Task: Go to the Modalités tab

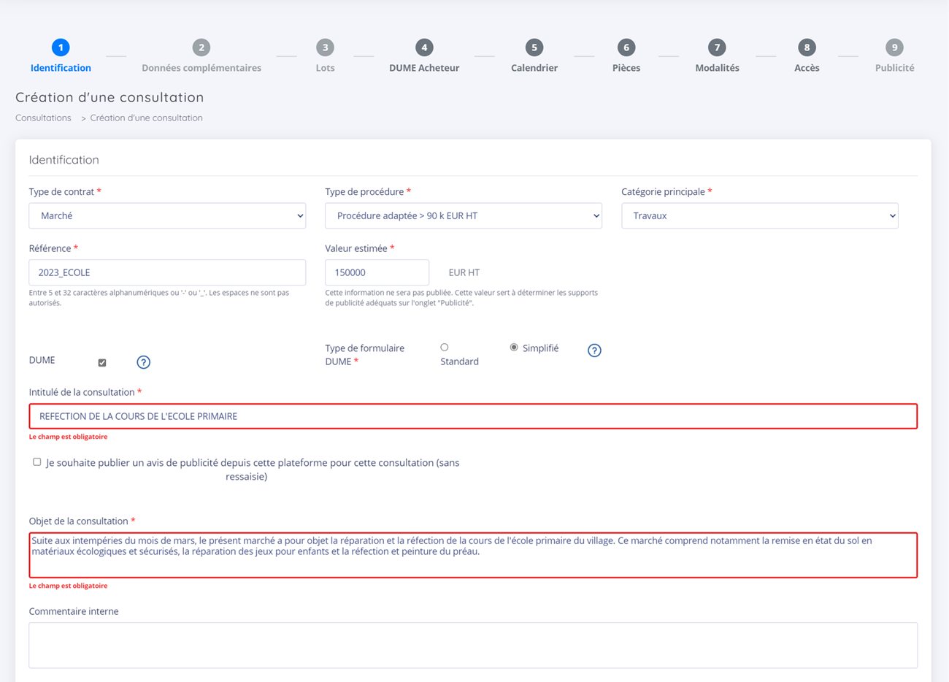Action: point(717,68)
